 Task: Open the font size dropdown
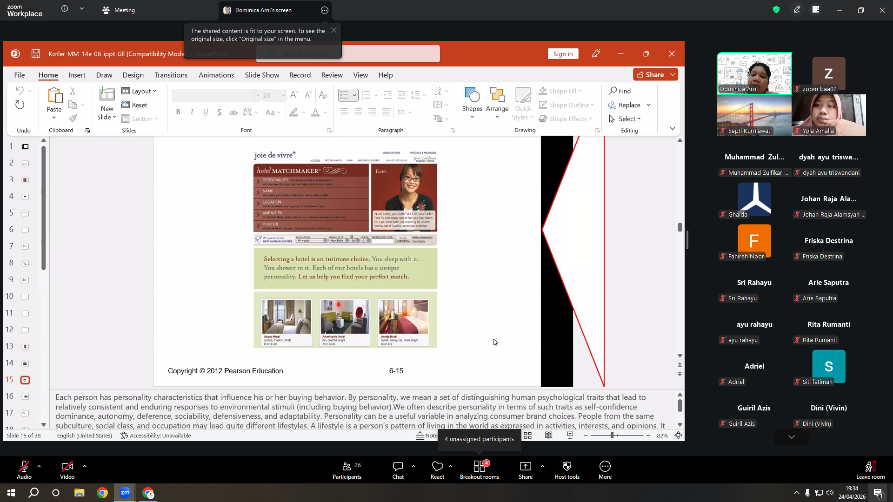click(x=283, y=95)
